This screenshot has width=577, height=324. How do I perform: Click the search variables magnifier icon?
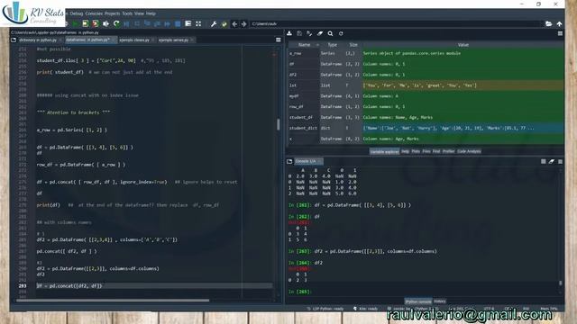click(x=330, y=33)
